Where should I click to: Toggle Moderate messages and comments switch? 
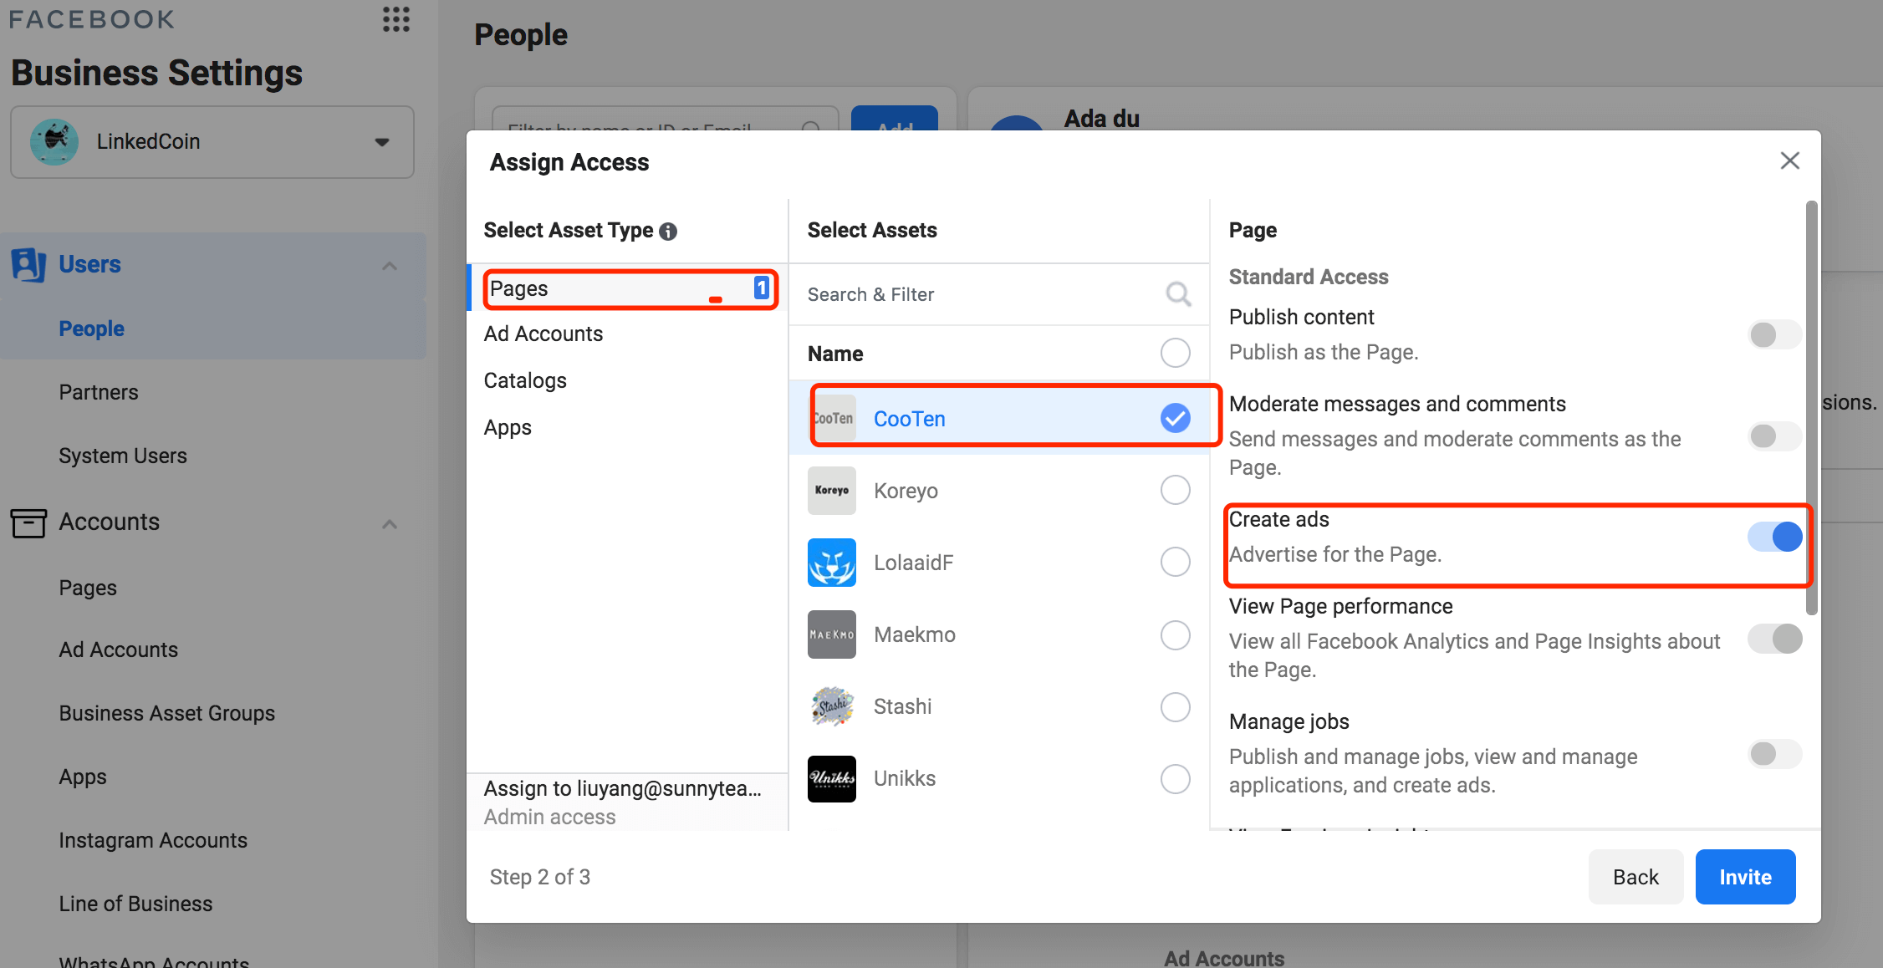coord(1773,436)
